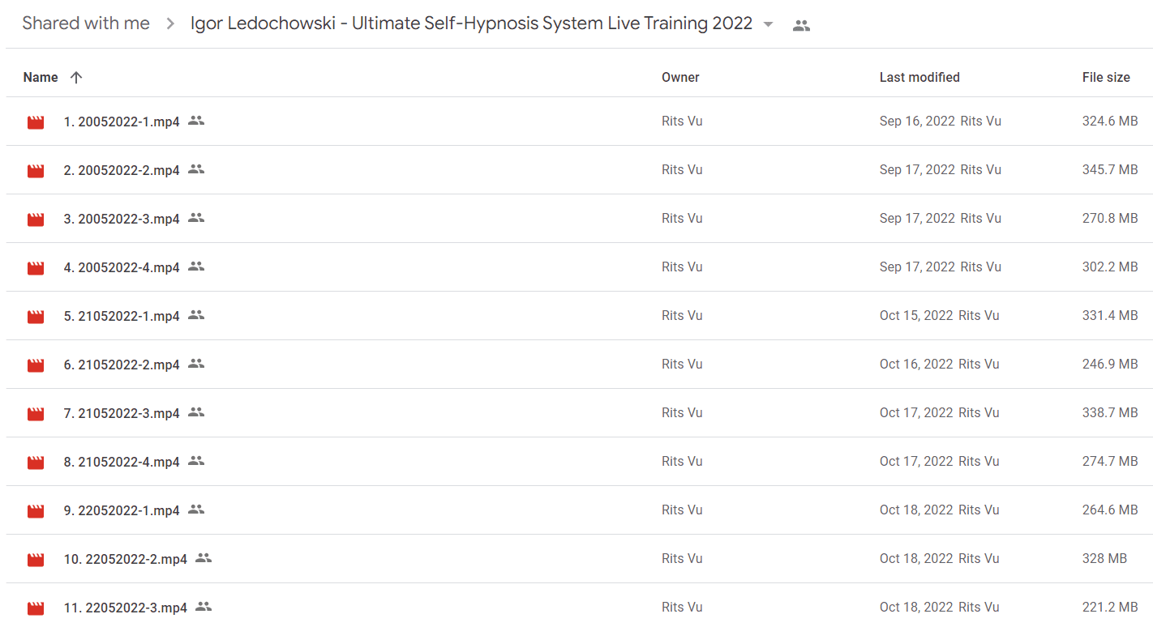Screen dimensions: 1153x627
Task: Click owner Rits Vu for 1. 20052022-1.mp4
Action: pyautogui.click(x=682, y=122)
